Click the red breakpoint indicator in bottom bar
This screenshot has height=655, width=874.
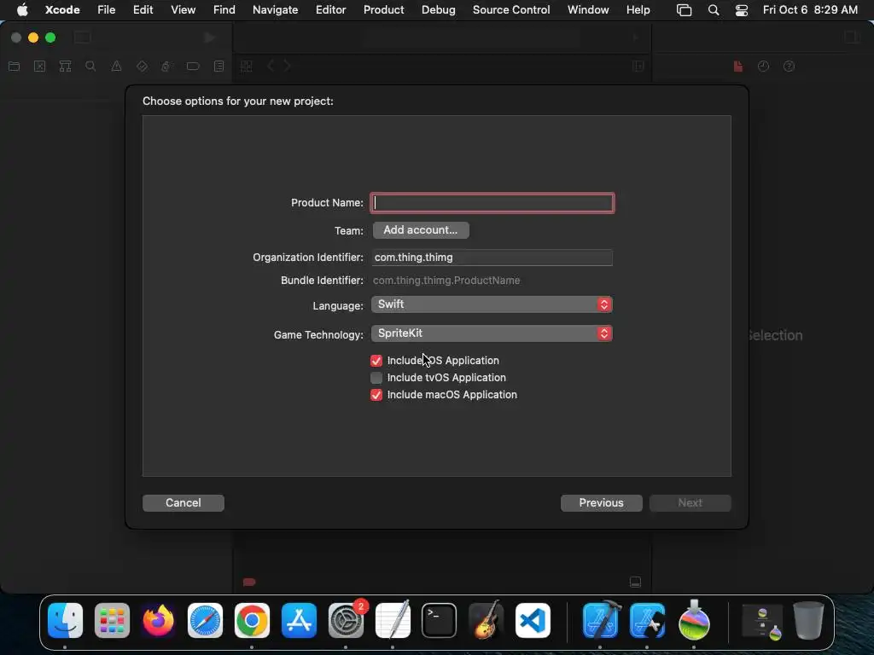pos(249,582)
